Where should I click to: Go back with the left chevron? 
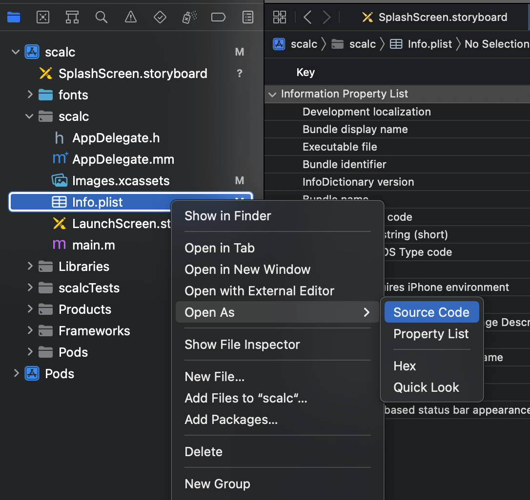coord(307,17)
